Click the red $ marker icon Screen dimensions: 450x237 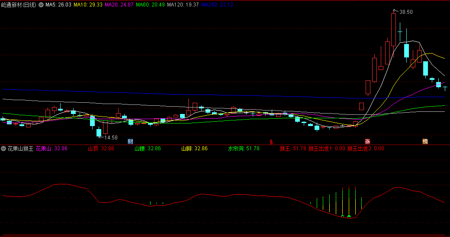271,142
